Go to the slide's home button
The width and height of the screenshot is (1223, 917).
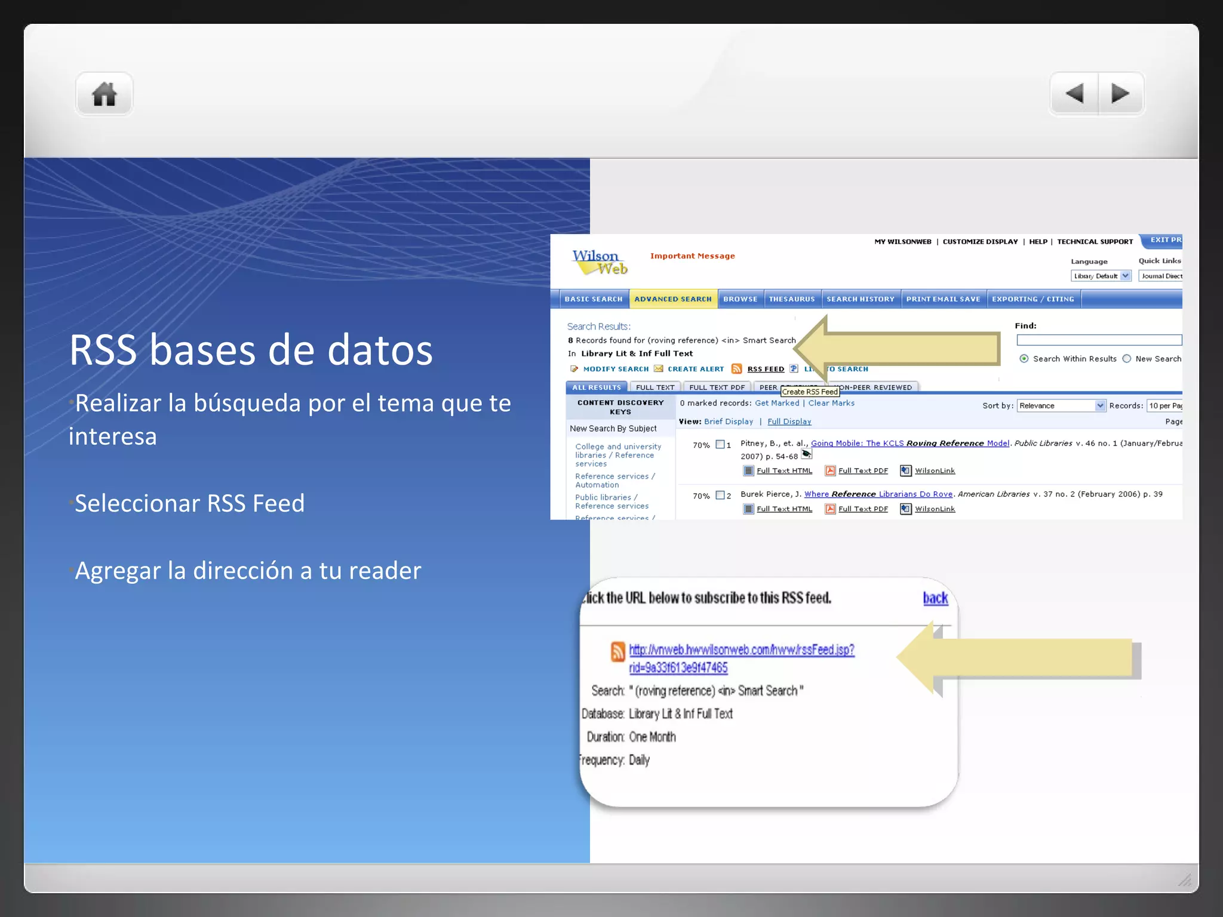[x=104, y=94]
